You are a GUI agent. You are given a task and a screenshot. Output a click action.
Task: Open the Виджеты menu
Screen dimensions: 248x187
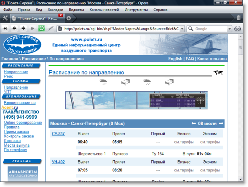pos(76,10)
